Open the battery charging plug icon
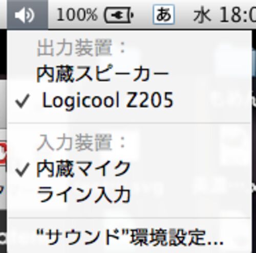The height and width of the screenshot is (253, 256). click(x=119, y=15)
